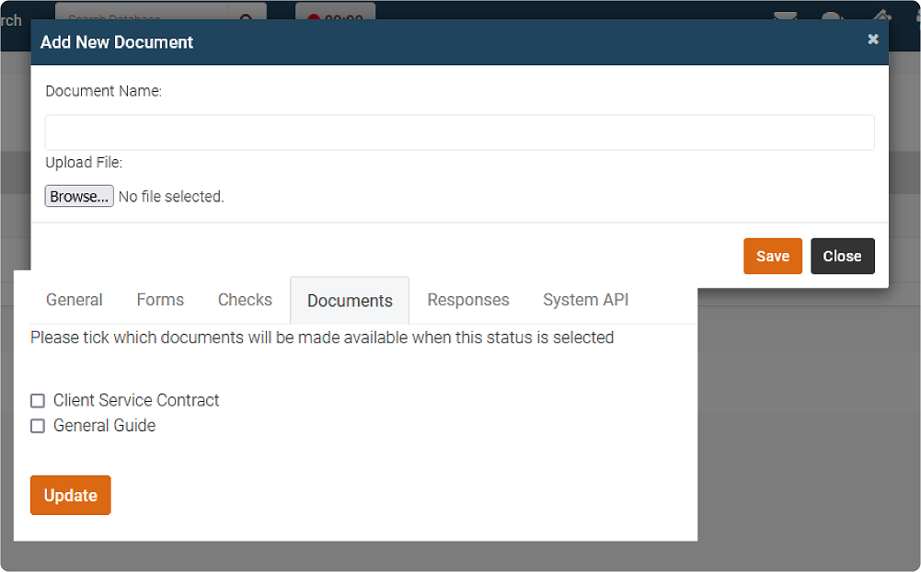Dismiss the dialog using the X button
This screenshot has height=572, width=921.
tap(872, 40)
